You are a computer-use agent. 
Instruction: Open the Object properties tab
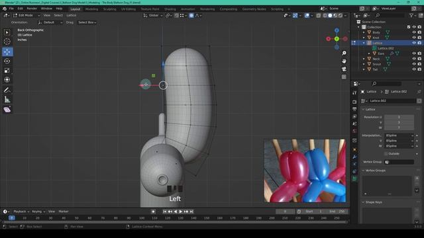(354, 149)
